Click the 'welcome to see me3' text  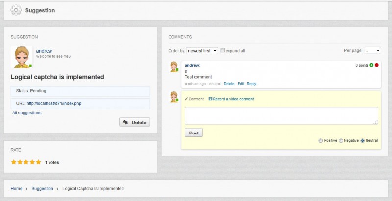53,56
